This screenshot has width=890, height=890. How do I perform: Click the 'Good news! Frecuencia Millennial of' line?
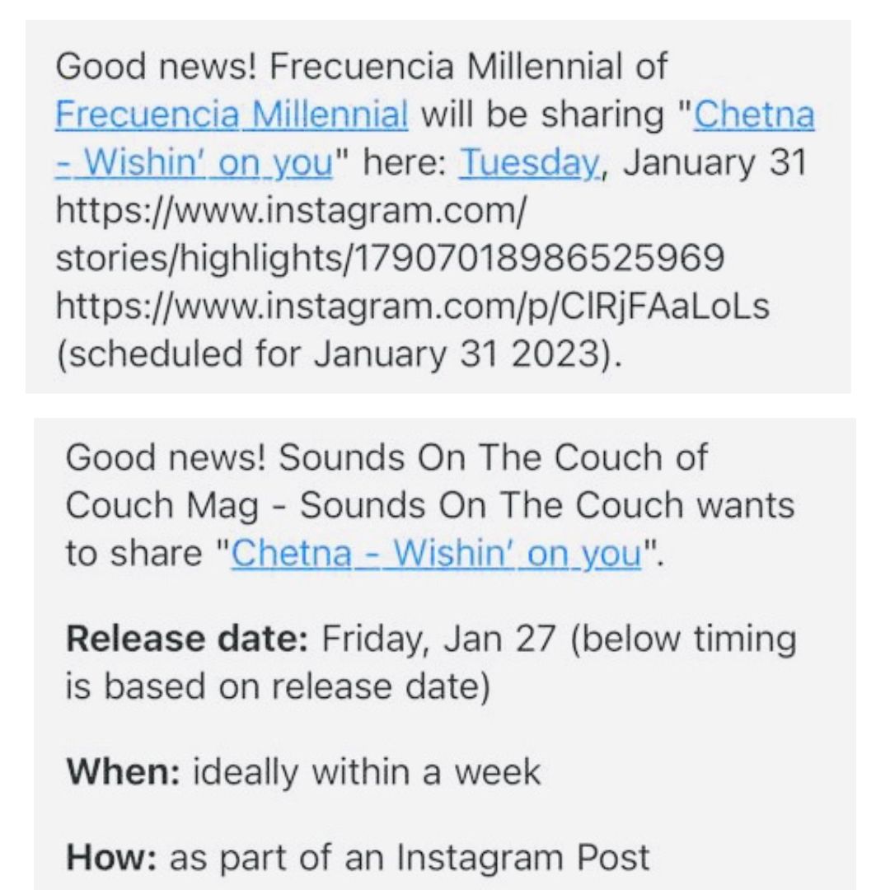pos(361,67)
